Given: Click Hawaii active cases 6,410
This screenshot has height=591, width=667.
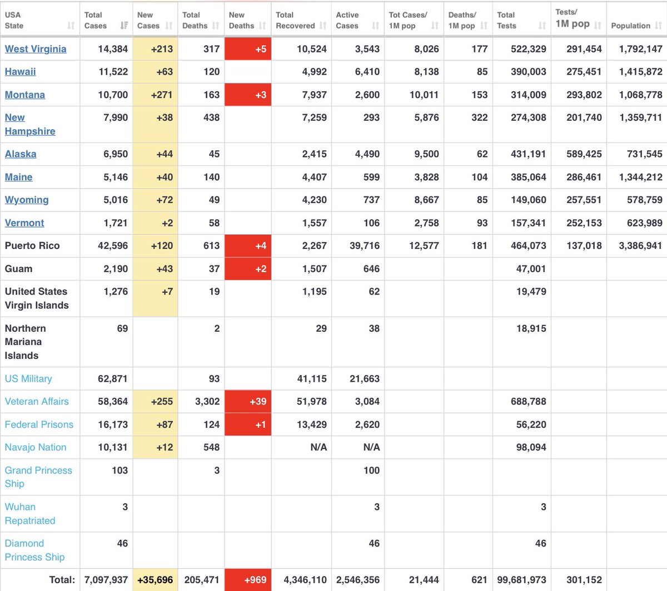Looking at the screenshot, I should pyautogui.click(x=367, y=72).
